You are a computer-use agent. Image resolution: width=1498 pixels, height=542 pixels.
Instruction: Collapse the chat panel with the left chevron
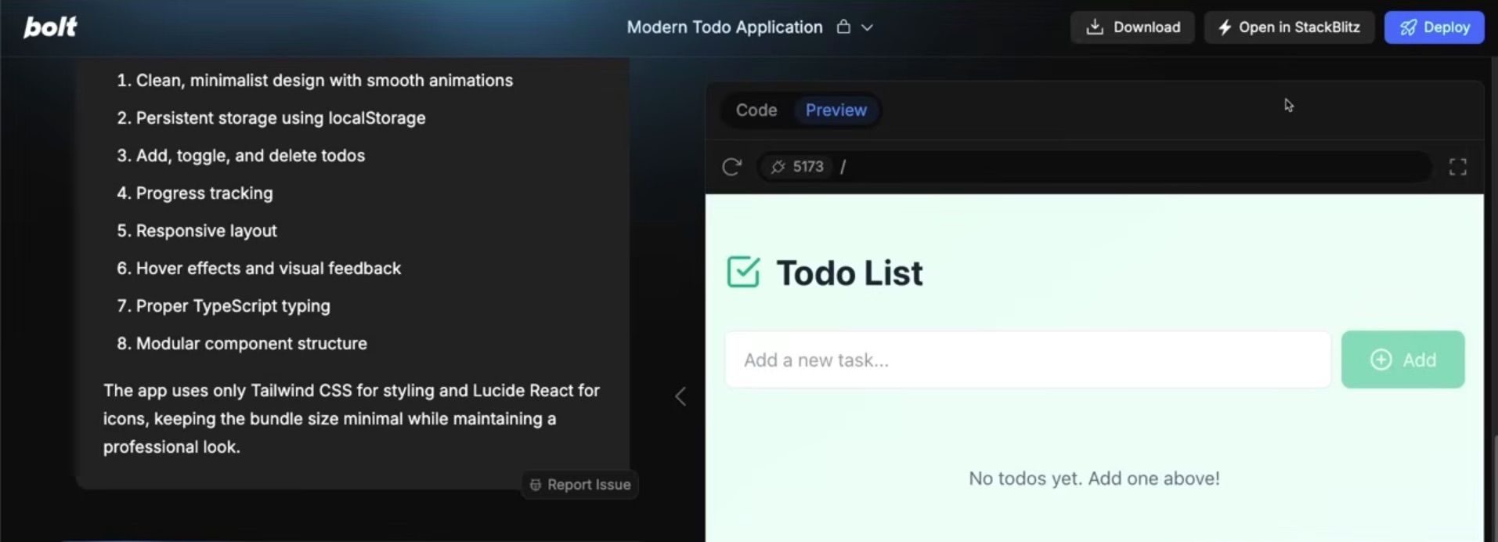[x=680, y=396]
